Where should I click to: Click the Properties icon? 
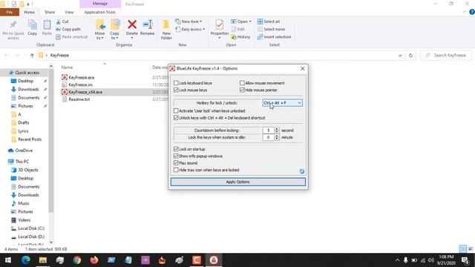pos(220,24)
